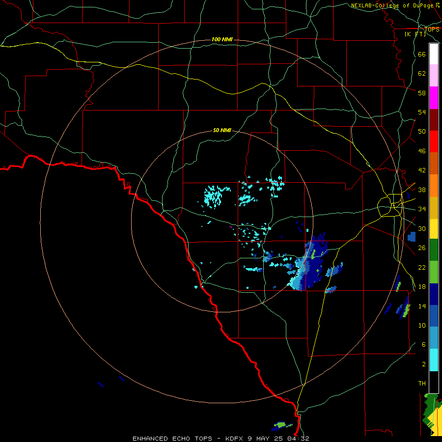Click the "[K FT]" units label
442x442 pixels.
pos(415,34)
